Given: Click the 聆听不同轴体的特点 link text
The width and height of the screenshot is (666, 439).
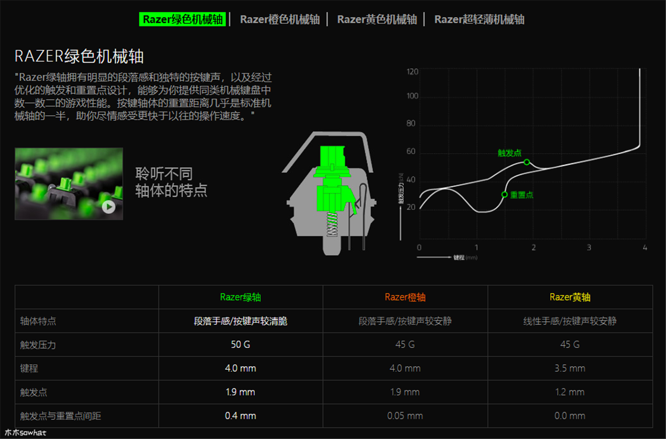Looking at the screenshot, I should pyautogui.click(x=171, y=182).
